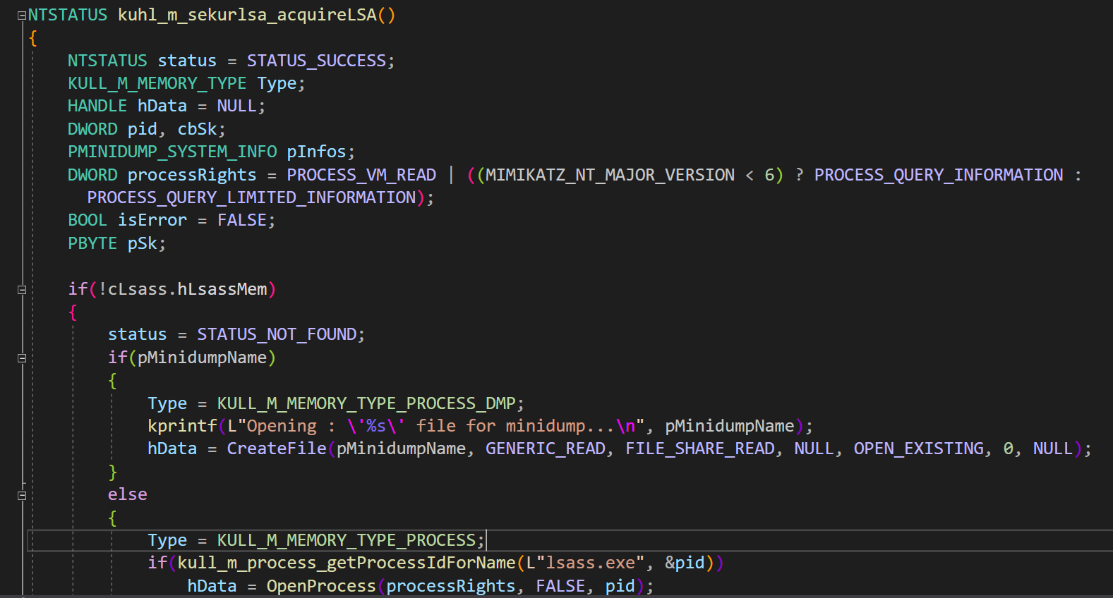1113x598 pixels.
Task: Click processRights inside the OpenProcess call
Action: [451, 586]
